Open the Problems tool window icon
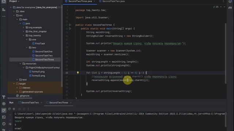Viewport: 234px width, 131px height. (x=4, y=124)
